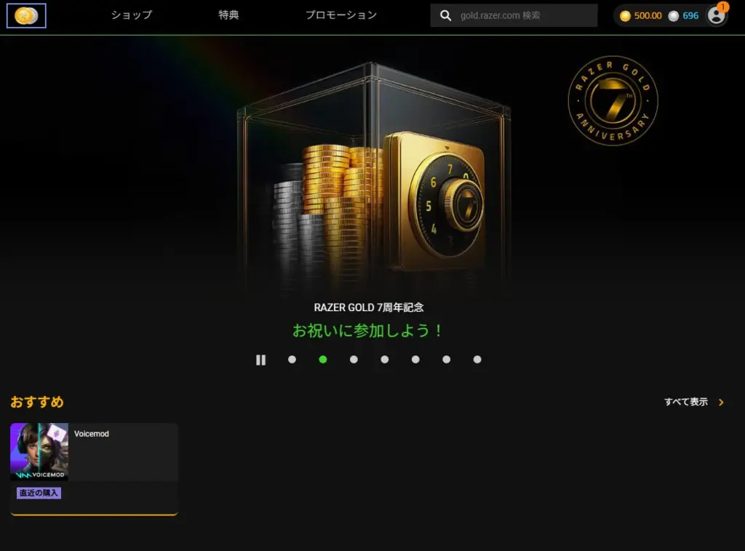
Task: Click the gold coin balance icon
Action: [625, 16]
